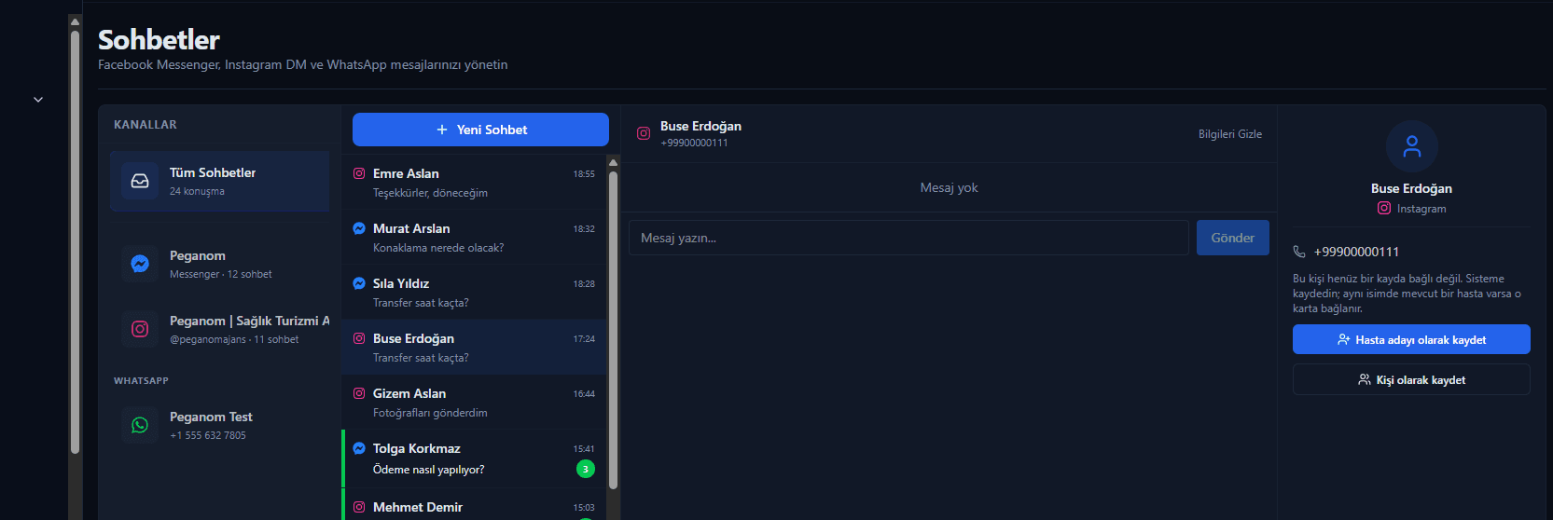
Task: Open Tolga Korkmaz conversation
Action: point(474,459)
